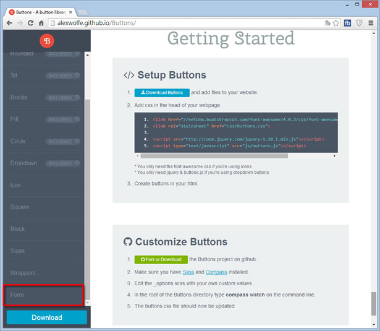The width and height of the screenshot is (380, 331).
Task: Click the code block scroll right arrow
Action: [x=334, y=156]
